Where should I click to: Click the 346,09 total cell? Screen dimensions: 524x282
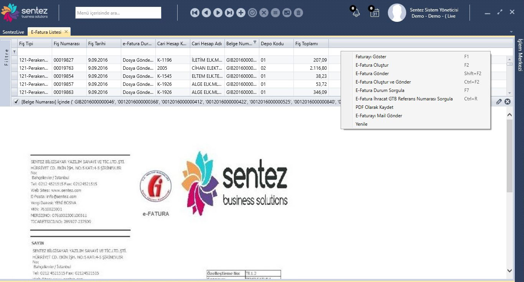pyautogui.click(x=311, y=92)
